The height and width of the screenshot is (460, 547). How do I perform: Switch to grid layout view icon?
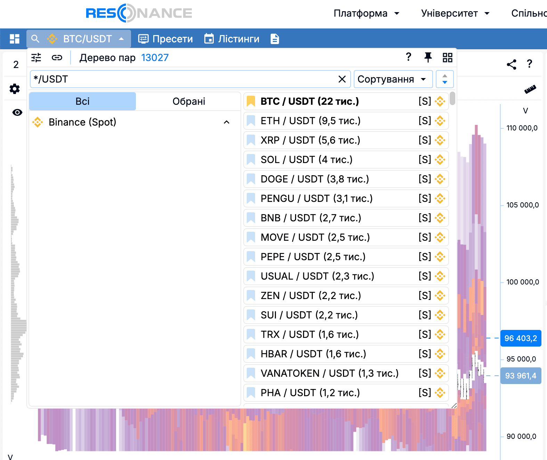point(448,58)
